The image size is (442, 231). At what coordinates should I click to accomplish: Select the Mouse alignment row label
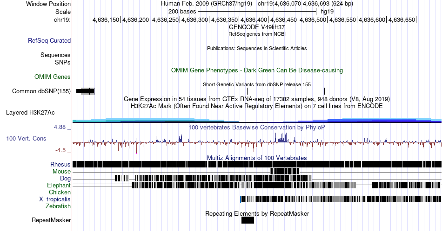pos(61,172)
